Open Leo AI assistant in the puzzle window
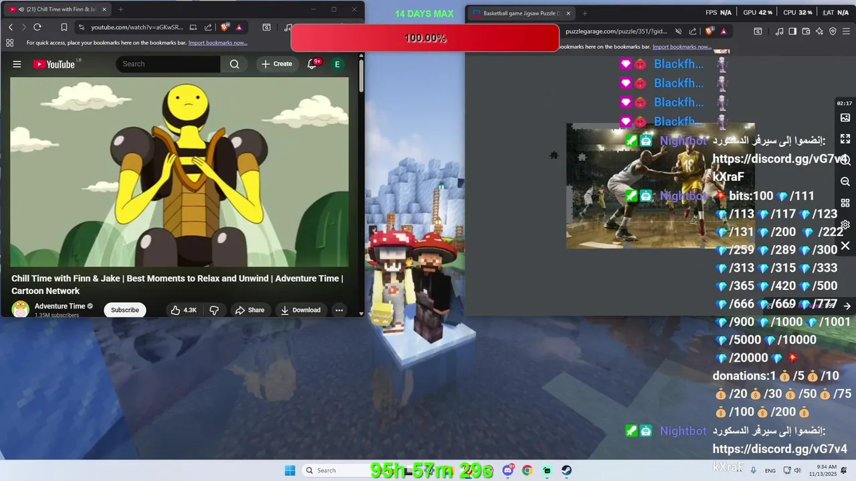This screenshot has height=481, width=856. pyautogui.click(x=819, y=31)
